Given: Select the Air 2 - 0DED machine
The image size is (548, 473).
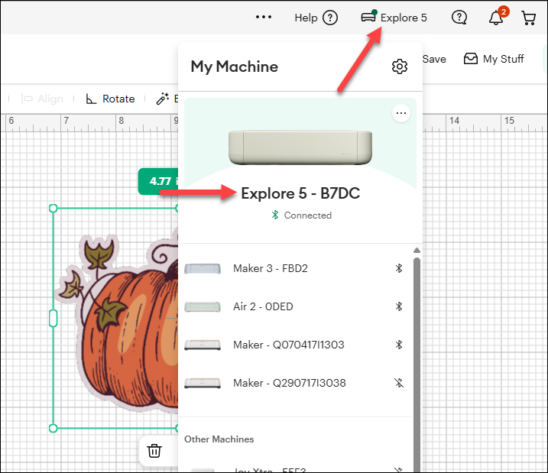Looking at the screenshot, I should 294,306.
